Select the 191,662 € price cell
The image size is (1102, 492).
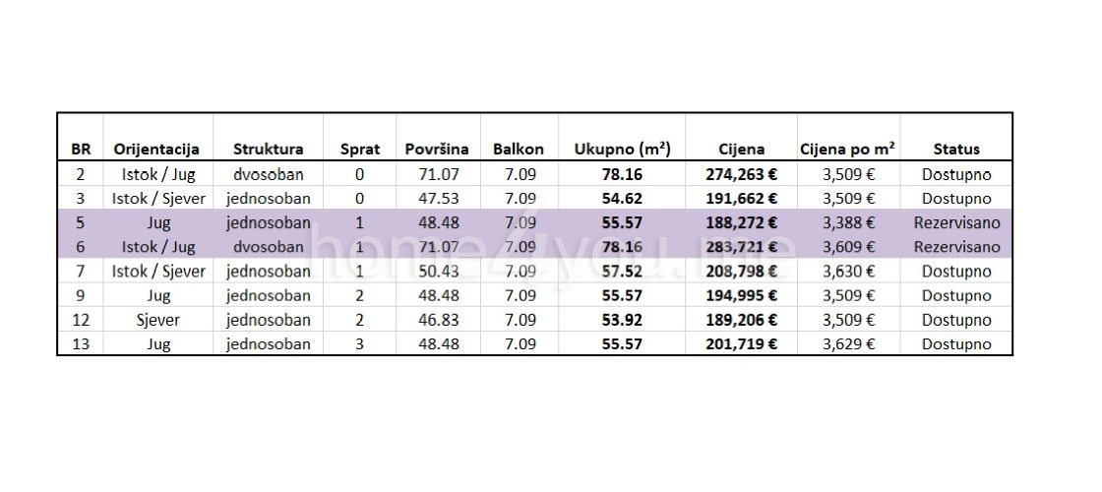(741, 199)
